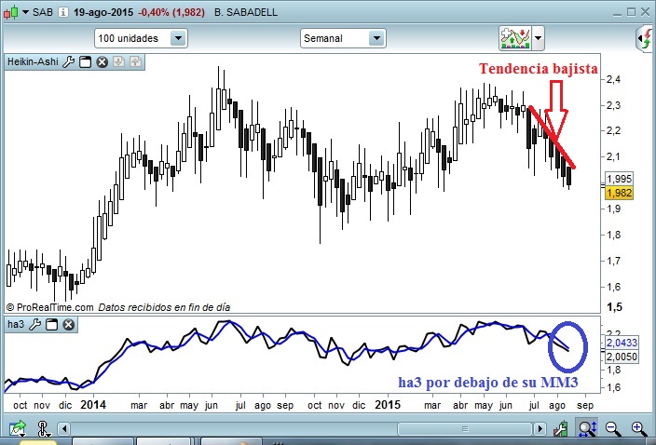Open the 100 unidades dropdown
The width and height of the screenshot is (656, 445).
pyautogui.click(x=141, y=38)
